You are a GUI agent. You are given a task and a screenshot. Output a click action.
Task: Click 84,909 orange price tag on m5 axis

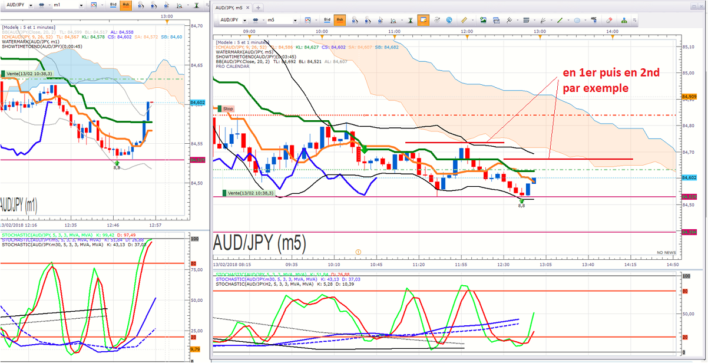coord(689,96)
